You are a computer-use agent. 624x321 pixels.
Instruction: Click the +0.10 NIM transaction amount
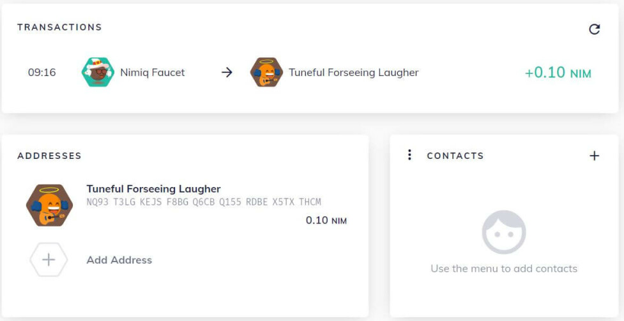558,73
